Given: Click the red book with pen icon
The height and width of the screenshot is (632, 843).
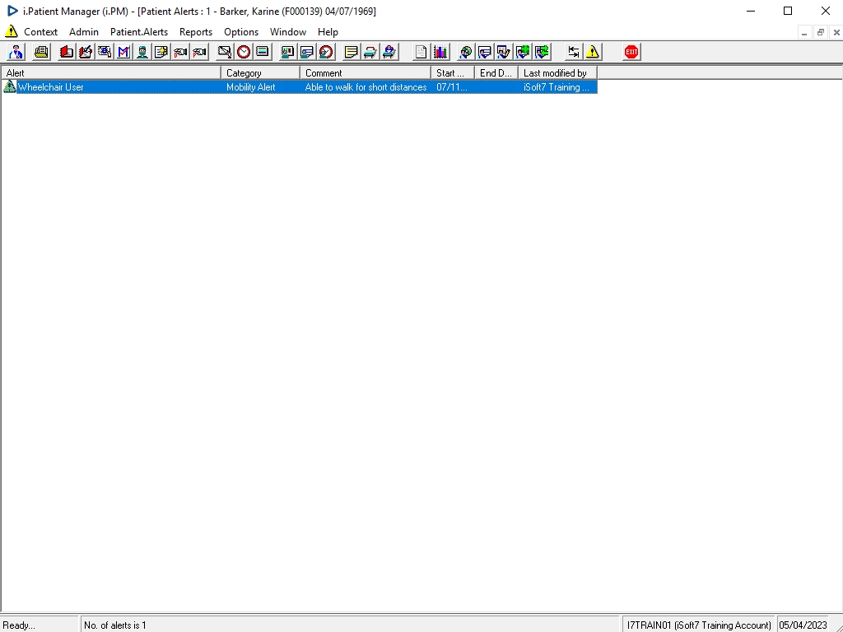Looking at the screenshot, I should (86, 52).
